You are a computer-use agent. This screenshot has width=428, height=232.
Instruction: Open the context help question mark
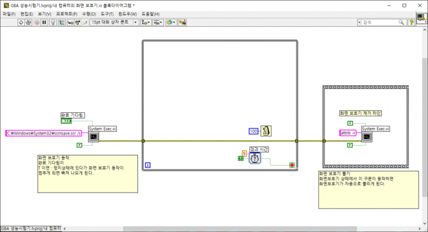(411, 22)
